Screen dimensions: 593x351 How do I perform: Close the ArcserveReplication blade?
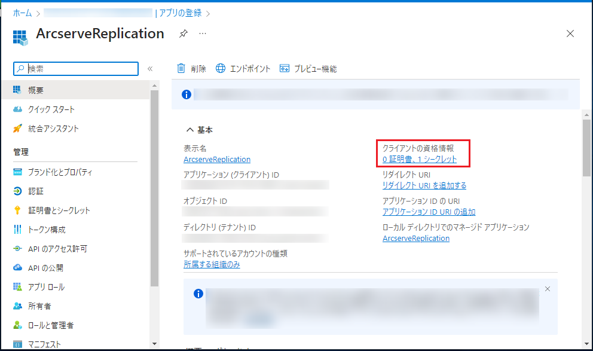click(x=570, y=33)
